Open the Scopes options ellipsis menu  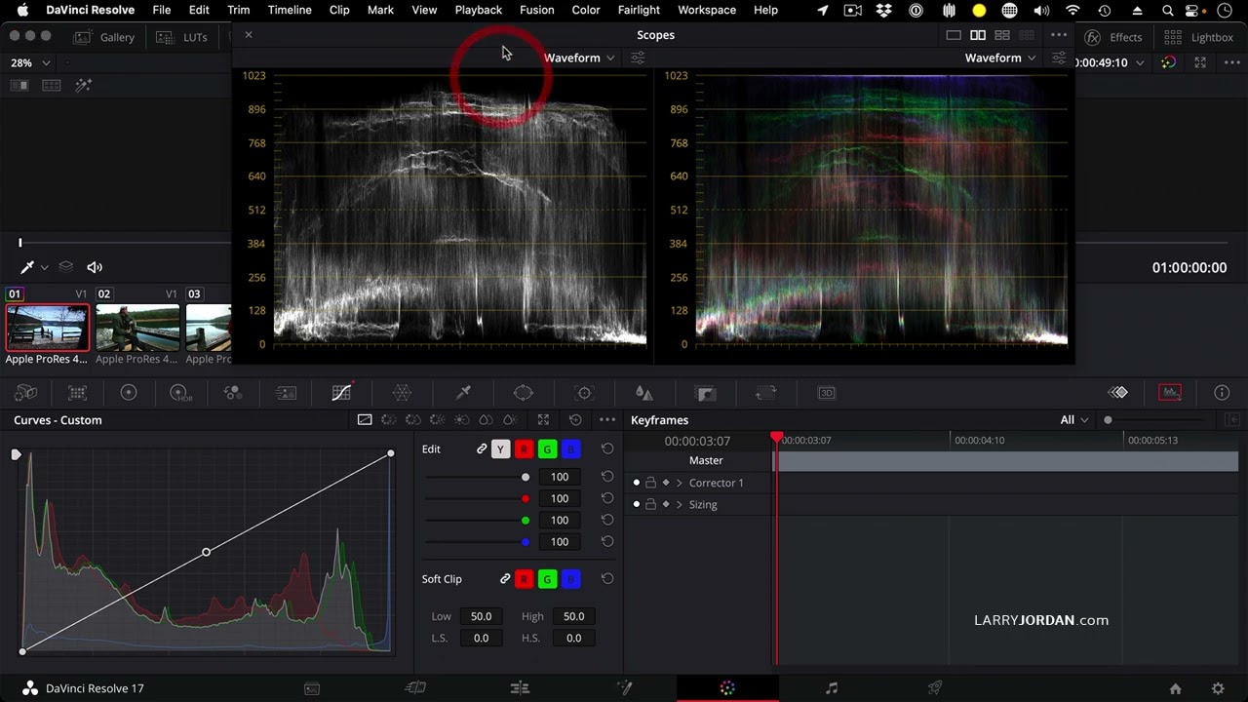click(1059, 35)
